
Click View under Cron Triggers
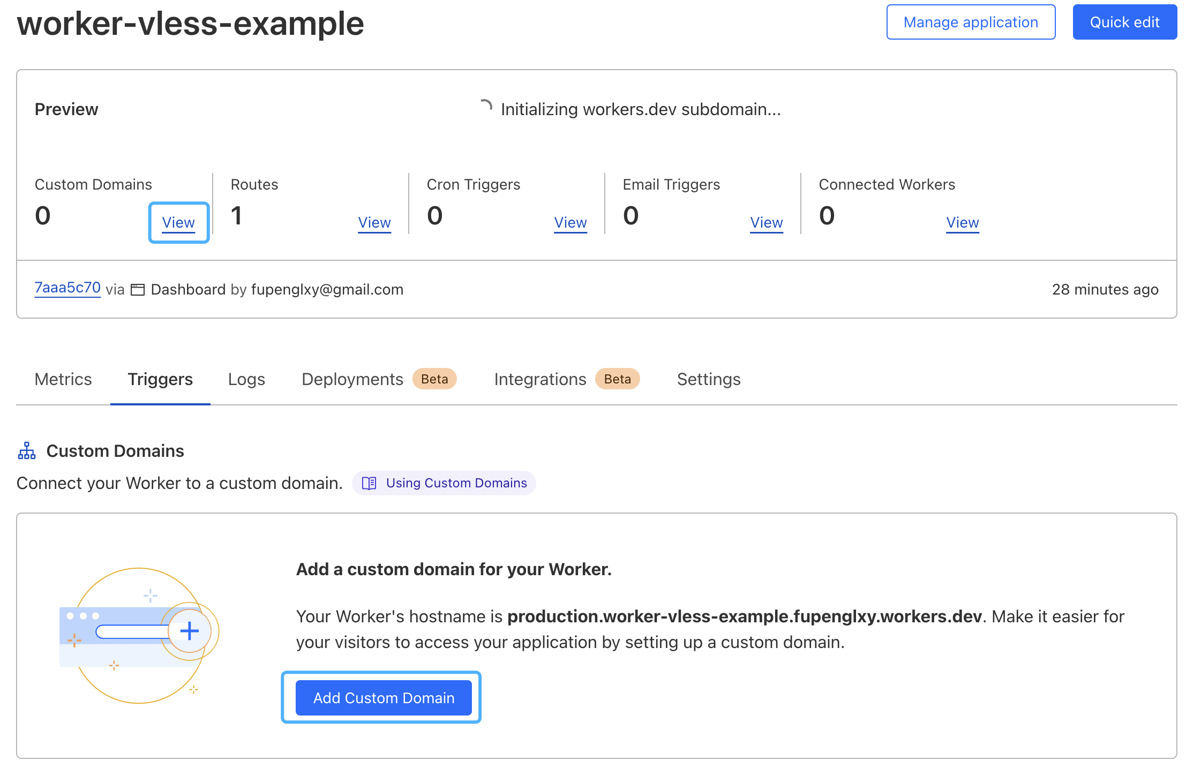coord(571,222)
